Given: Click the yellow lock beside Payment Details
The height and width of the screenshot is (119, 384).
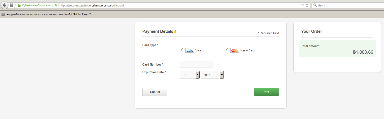Looking at the screenshot, I should click(x=175, y=32).
